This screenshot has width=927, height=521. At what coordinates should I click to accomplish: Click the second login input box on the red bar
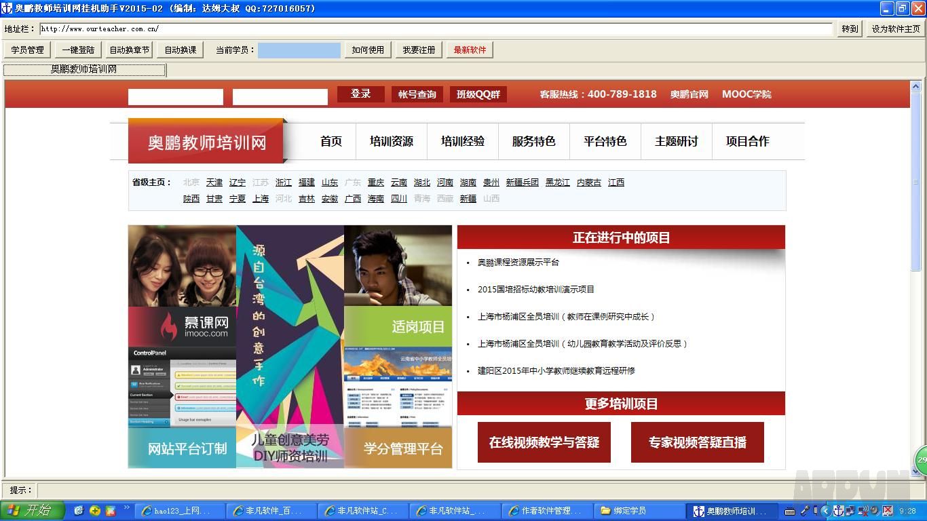280,96
